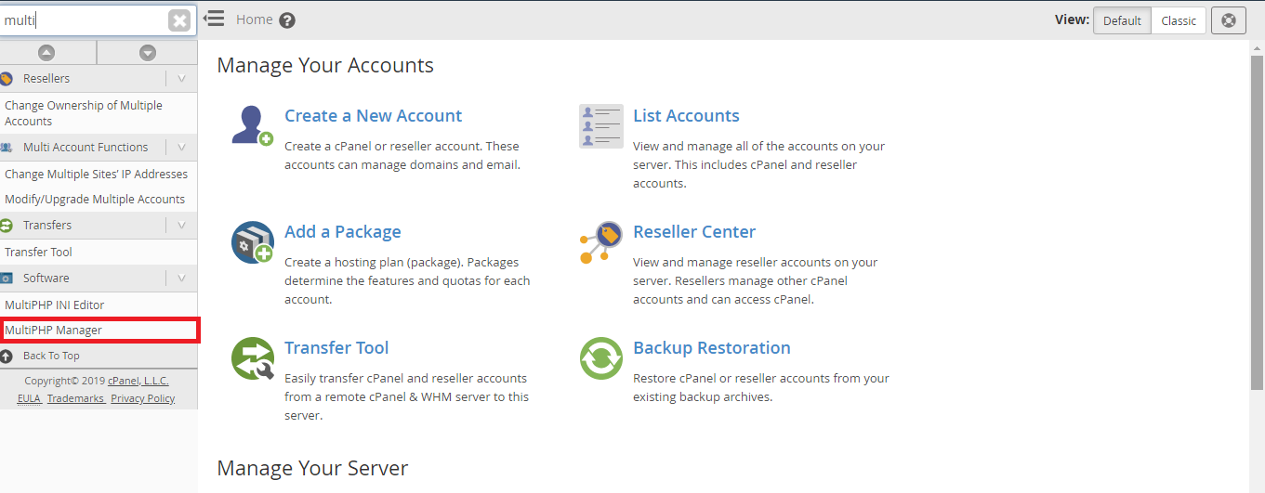Click the lifesaver support icon
The height and width of the screenshot is (493, 1265).
pyautogui.click(x=1229, y=20)
